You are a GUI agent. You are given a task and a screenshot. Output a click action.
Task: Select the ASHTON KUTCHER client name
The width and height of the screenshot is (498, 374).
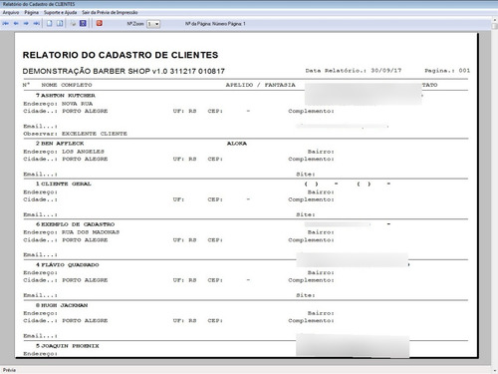(x=68, y=96)
